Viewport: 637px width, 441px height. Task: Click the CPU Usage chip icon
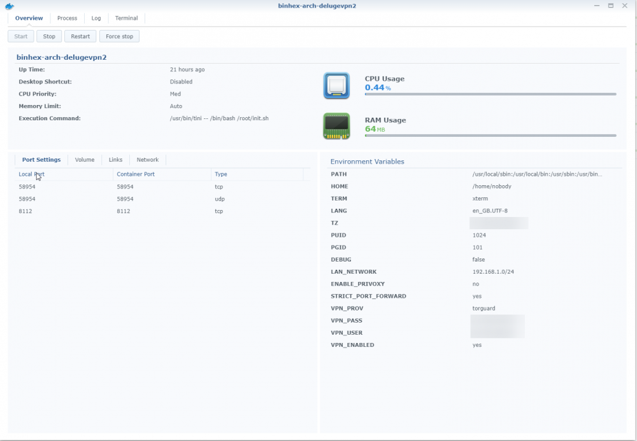(336, 86)
